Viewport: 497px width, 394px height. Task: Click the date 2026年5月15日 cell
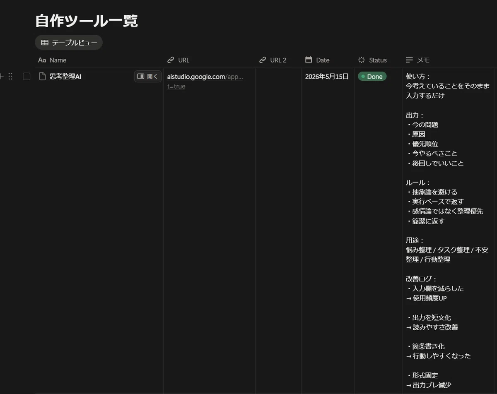[327, 76]
